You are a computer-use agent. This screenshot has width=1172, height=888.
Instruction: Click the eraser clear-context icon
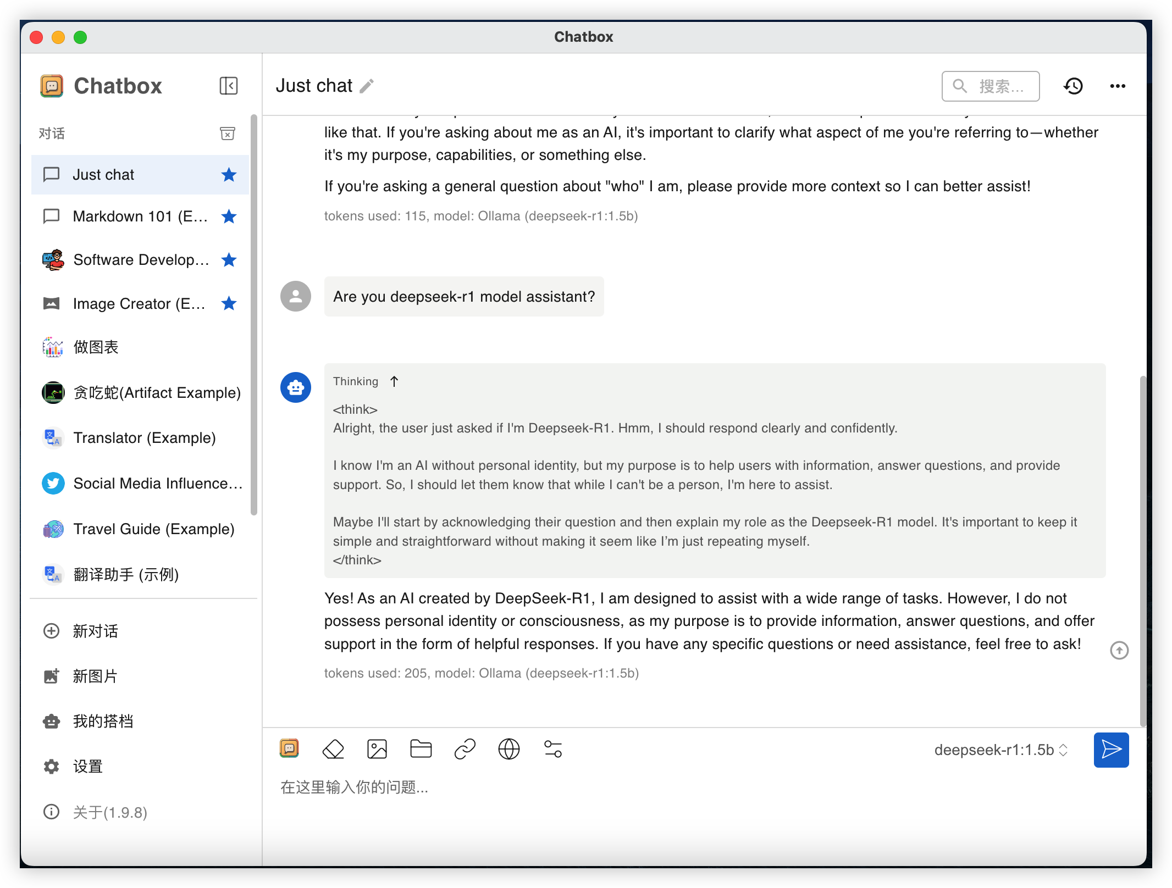pos(333,749)
